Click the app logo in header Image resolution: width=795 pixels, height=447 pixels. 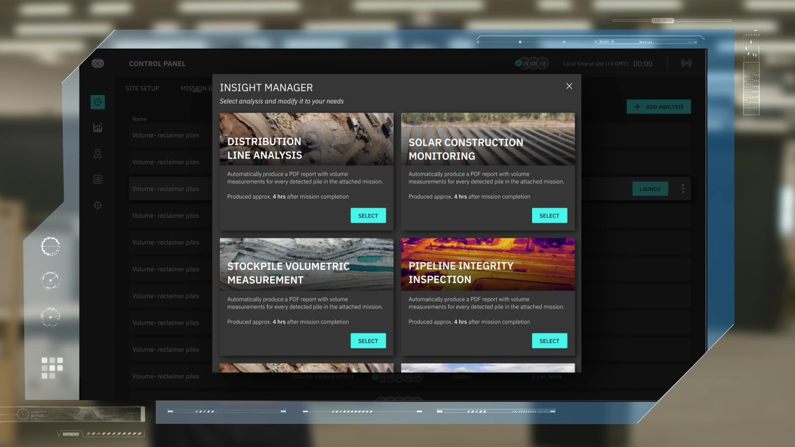98,63
